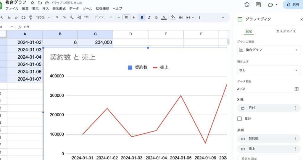Open the fill color picker
Screen dimensions: 303x160
click(173, 17)
